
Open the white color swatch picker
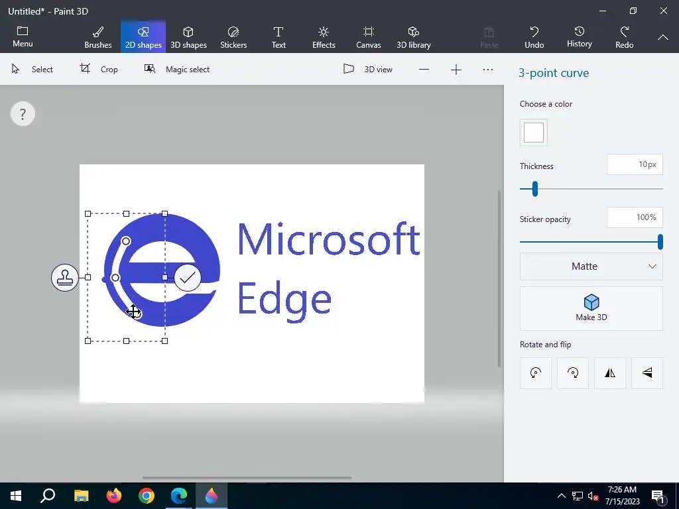coord(534,133)
